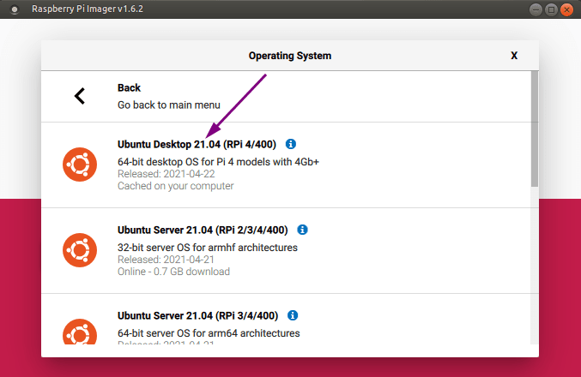This screenshot has width=581, height=377.
Task: Click the 'Go back to main menu' text
Action: tap(168, 105)
